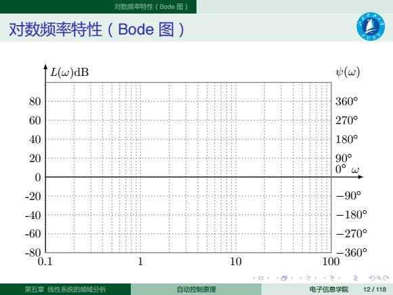Click the university sailboat logo
The image size is (393, 295).
pyautogui.click(x=371, y=26)
